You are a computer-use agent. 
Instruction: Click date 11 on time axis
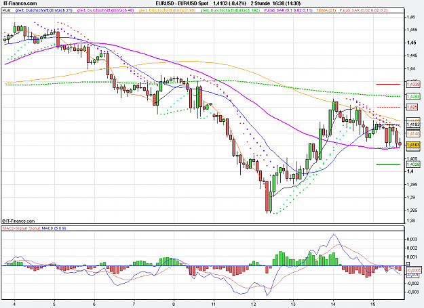click(214, 304)
